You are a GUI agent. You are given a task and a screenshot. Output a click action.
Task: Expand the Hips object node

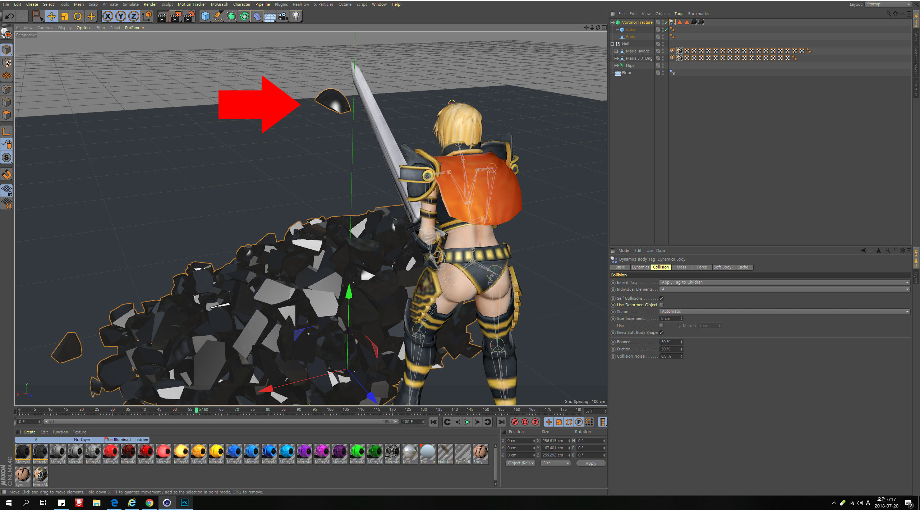click(x=616, y=65)
